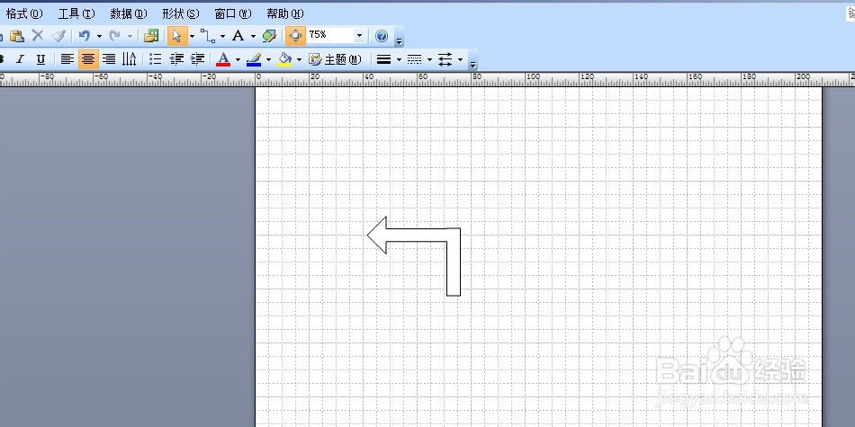Expand the line ends dropdown arrow
855x427 pixels.
(460, 60)
